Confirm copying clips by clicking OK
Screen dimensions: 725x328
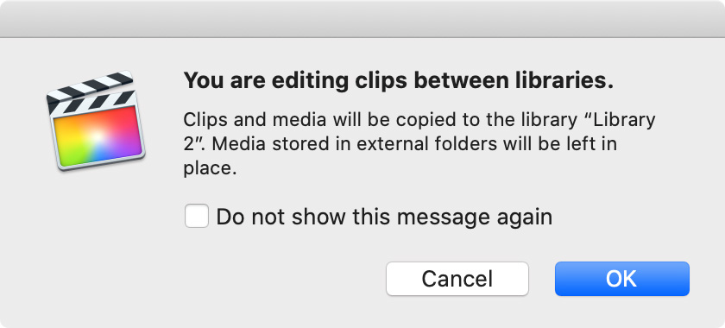622,279
